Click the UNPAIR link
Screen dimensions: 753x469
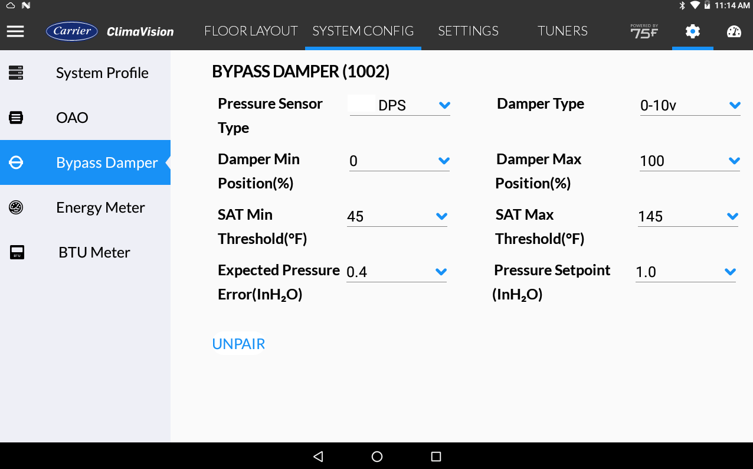pos(238,343)
